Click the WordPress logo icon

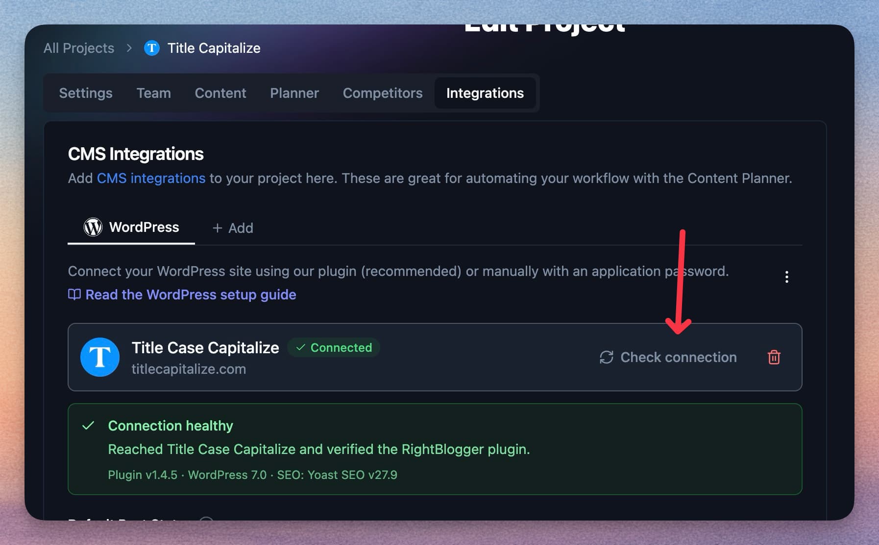click(93, 227)
